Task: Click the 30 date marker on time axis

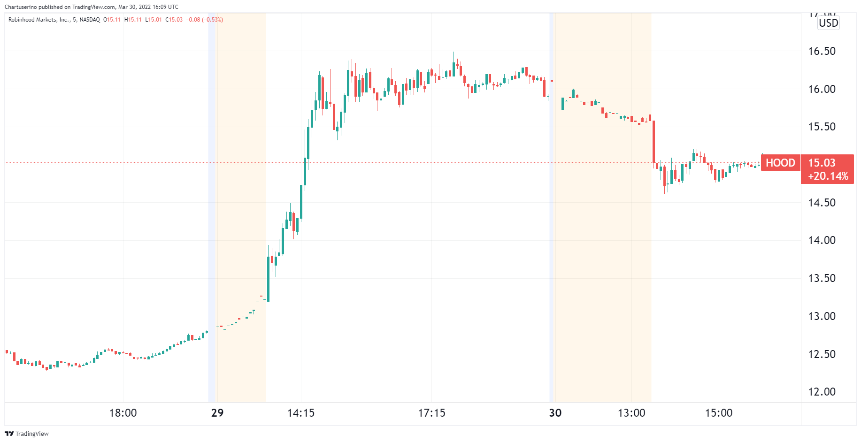Action: [x=555, y=413]
